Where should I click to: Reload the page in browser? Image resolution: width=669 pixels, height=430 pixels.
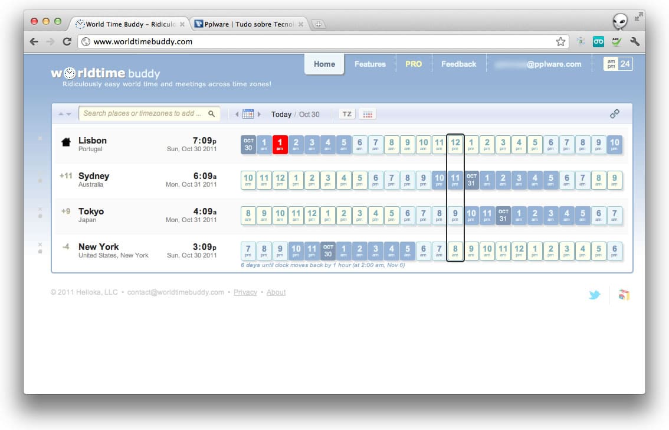67,41
